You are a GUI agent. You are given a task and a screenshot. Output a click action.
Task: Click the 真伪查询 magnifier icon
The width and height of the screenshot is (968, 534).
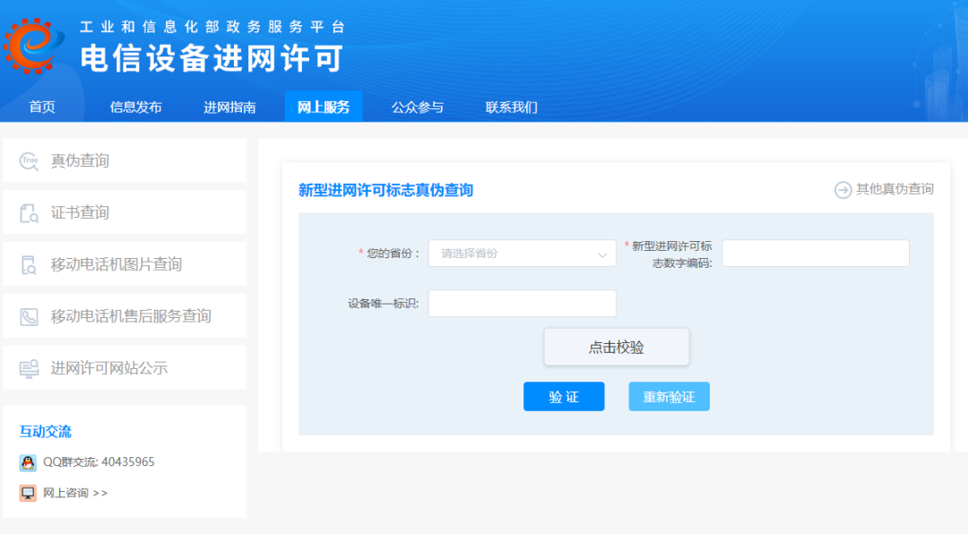pyautogui.click(x=30, y=161)
